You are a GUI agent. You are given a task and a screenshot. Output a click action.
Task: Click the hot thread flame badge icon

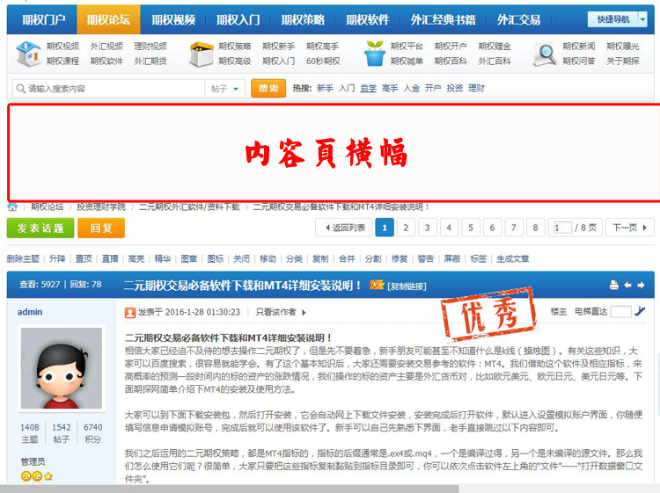coord(377,285)
